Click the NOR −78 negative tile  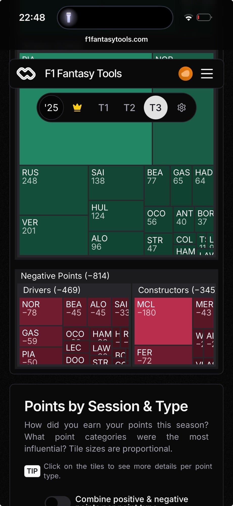(x=41, y=311)
